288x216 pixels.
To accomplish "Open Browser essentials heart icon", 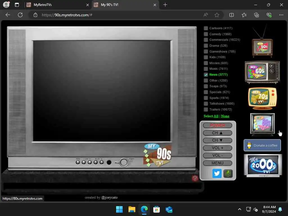I will pos(269,15).
